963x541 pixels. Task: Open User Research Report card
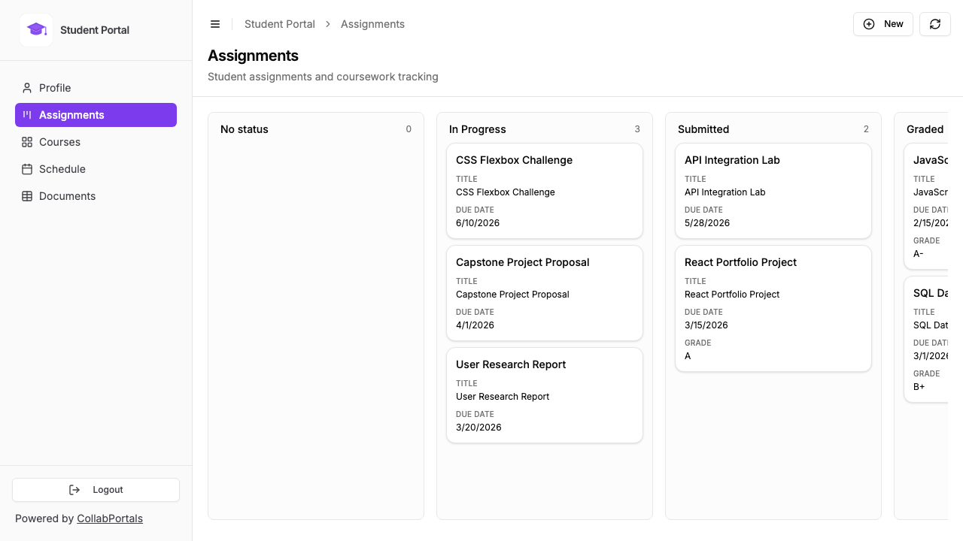point(545,395)
